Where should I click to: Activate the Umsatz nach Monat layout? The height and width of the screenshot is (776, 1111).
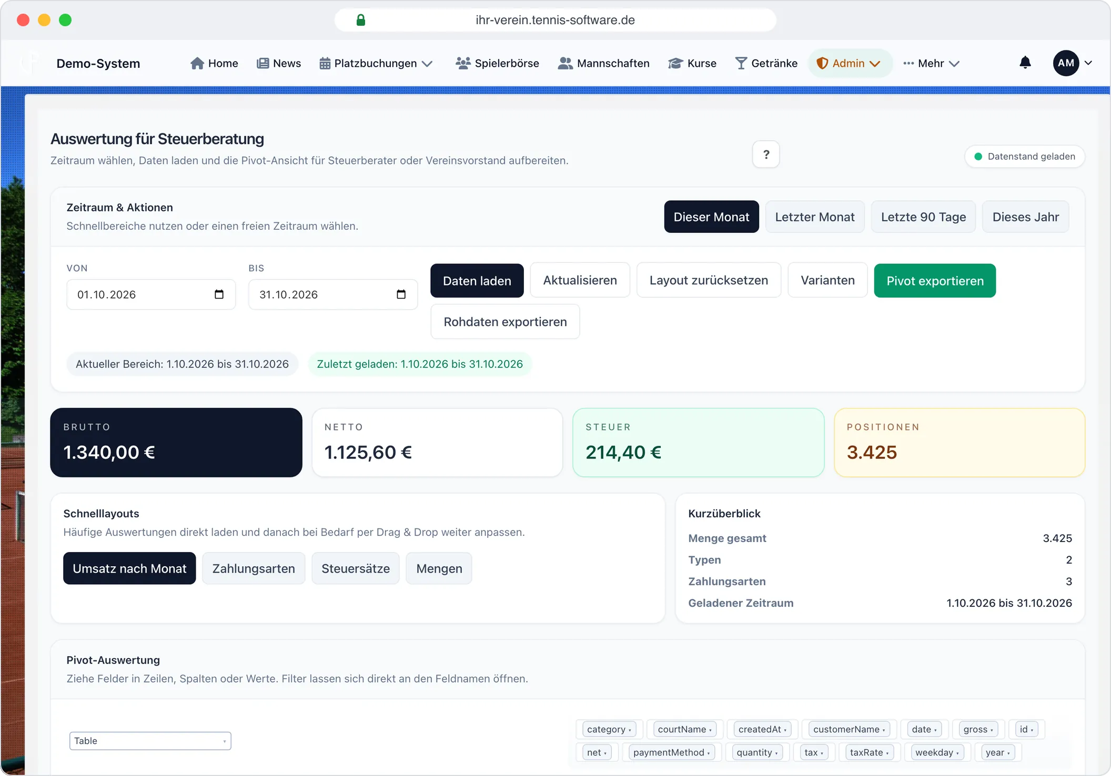129,568
